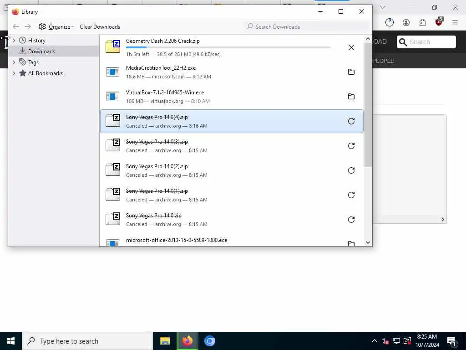Click the right scroll arrow in background page
Viewport: 466px width, 350px height.
click(x=442, y=220)
